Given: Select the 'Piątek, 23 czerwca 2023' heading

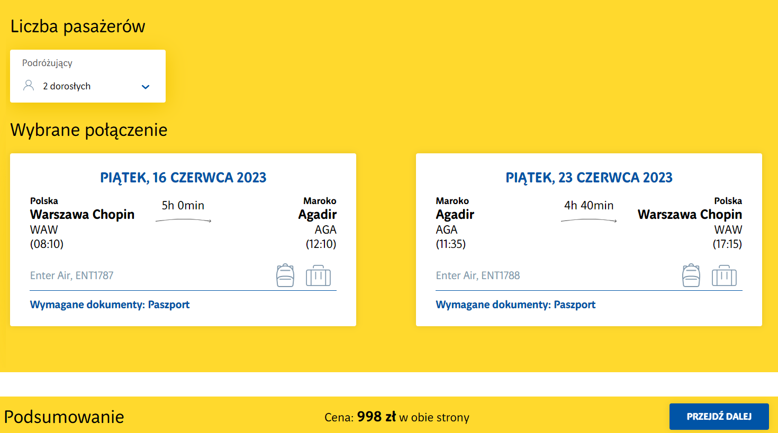Looking at the screenshot, I should coord(589,178).
